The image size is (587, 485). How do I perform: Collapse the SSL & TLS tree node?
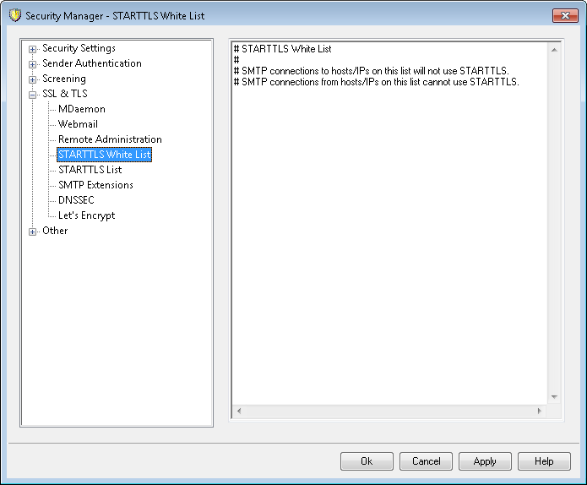click(33, 95)
